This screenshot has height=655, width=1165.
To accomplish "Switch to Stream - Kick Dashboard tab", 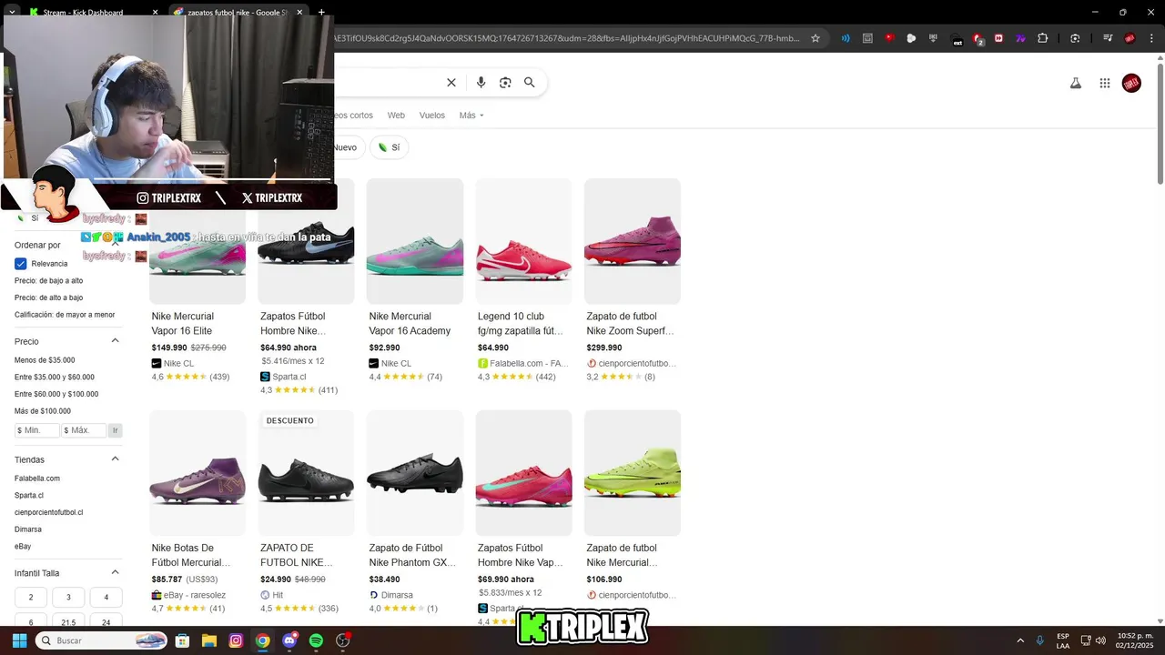I will pos(94,12).
